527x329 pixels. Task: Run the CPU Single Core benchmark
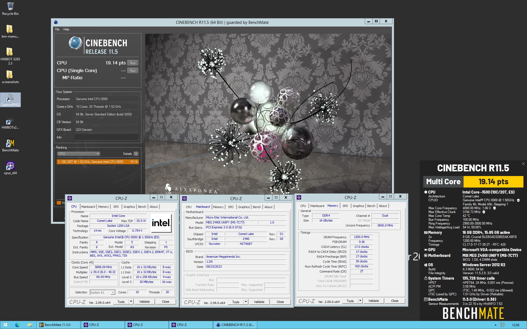(x=133, y=71)
